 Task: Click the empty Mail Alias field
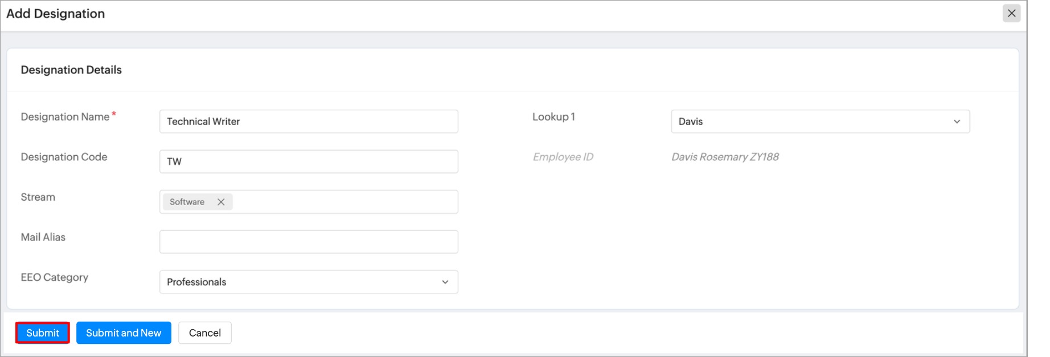309,242
